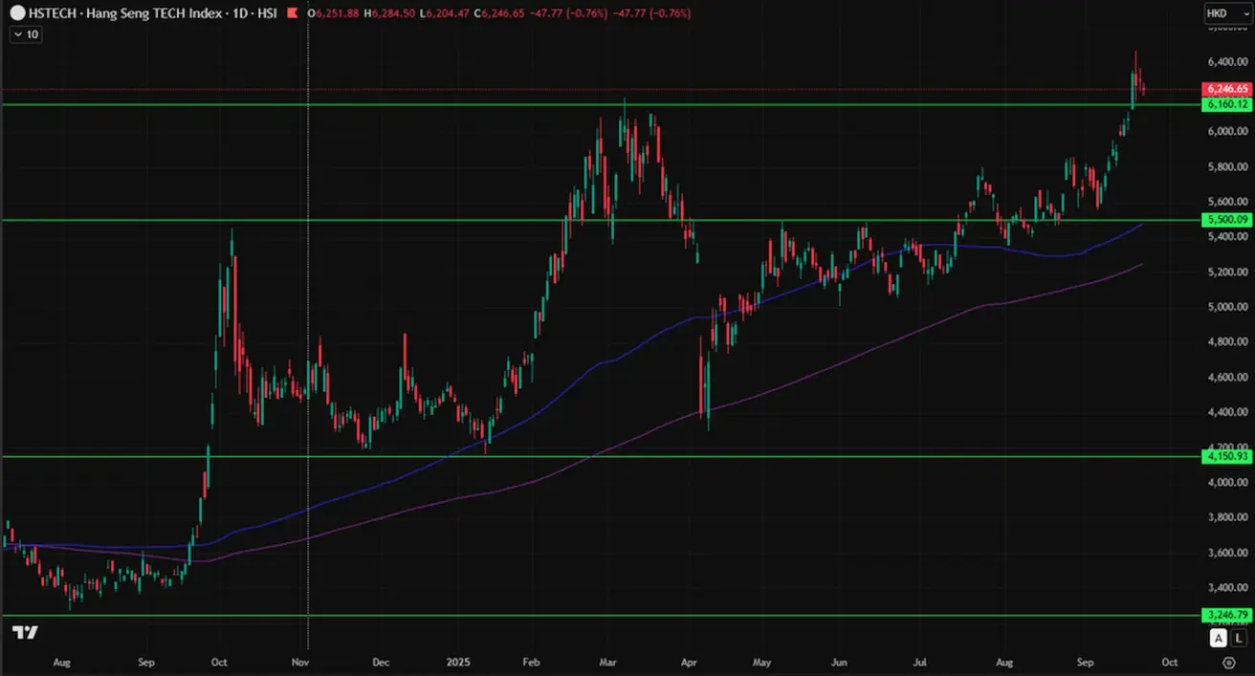Image resolution: width=1255 pixels, height=676 pixels.
Task: Click the Jun label on time axis
Action: [839, 662]
